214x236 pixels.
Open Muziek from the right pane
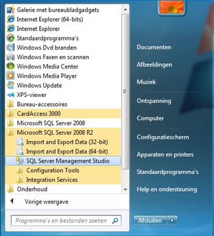146,82
